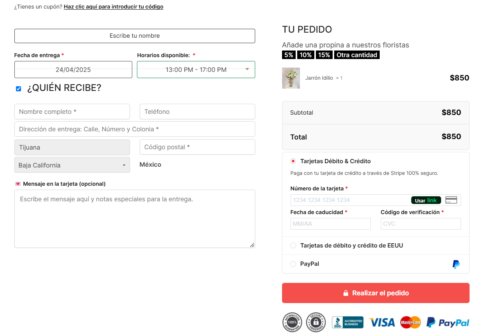Open the Fecha de entrega date picker
This screenshot has width=489, height=333.
pos(73,70)
